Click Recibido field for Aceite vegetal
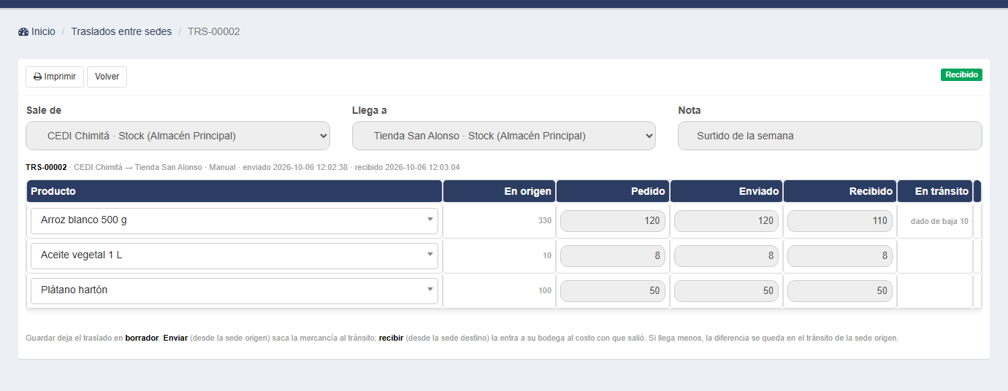Image resolution: width=1008 pixels, height=391 pixels. (x=840, y=256)
